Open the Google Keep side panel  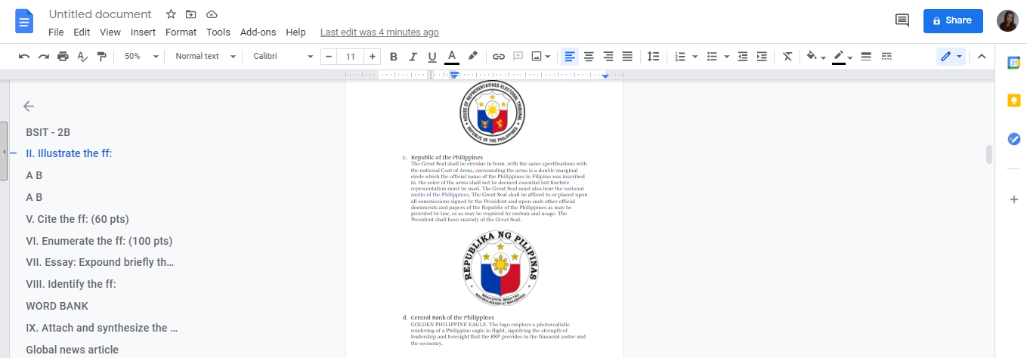pyautogui.click(x=1013, y=100)
